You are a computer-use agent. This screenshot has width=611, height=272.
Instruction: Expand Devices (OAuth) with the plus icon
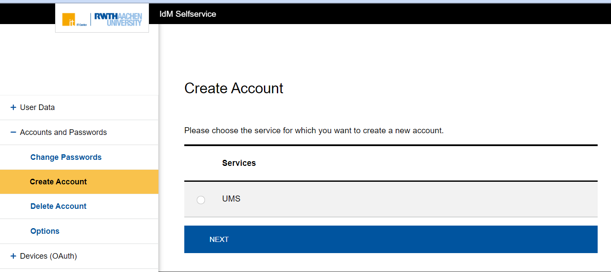point(13,256)
